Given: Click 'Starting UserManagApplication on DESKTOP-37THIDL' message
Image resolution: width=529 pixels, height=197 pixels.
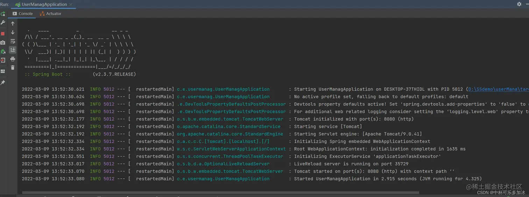Looking at the screenshot, I should [x=380, y=89].
